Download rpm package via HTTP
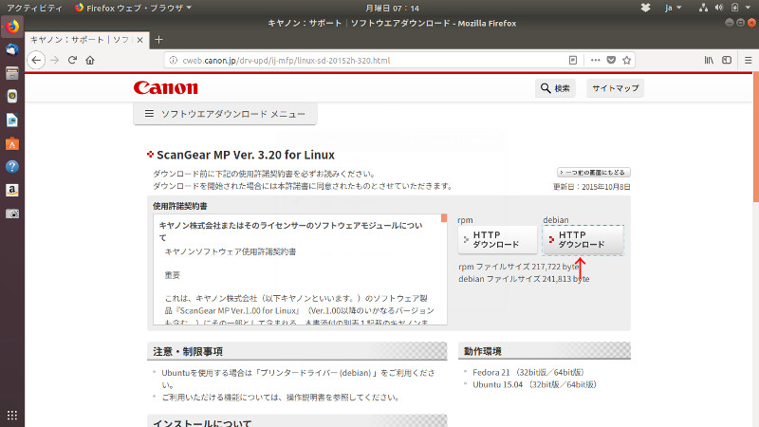Image resolution: width=759 pixels, height=427 pixels. (497, 240)
